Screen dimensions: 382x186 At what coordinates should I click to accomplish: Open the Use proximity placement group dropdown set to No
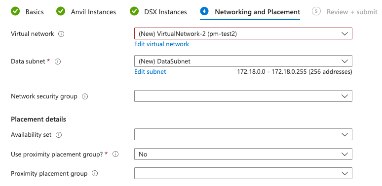coord(243,154)
